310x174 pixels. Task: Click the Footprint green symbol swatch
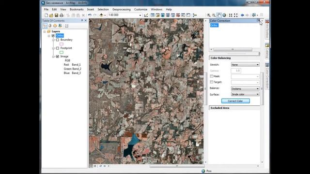pos(62,52)
